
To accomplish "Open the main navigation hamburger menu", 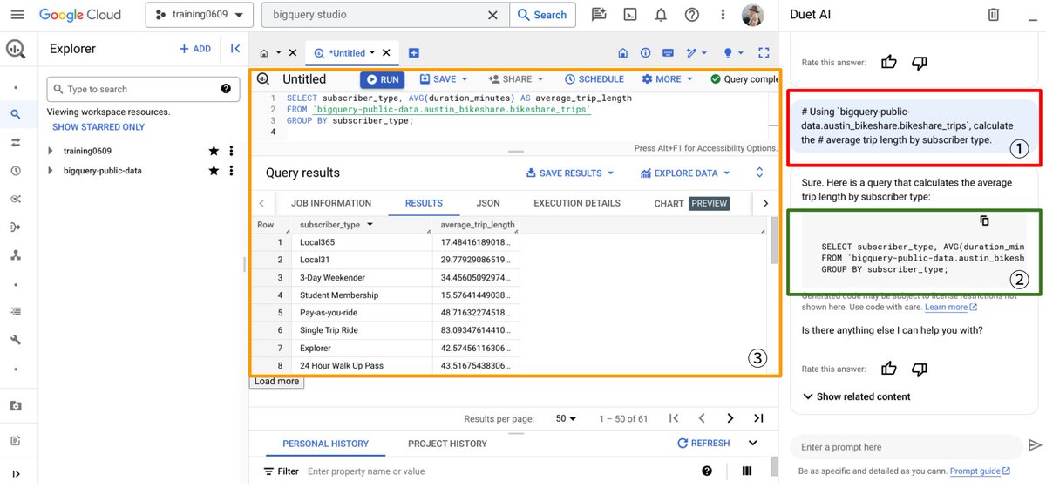I will coord(17,15).
